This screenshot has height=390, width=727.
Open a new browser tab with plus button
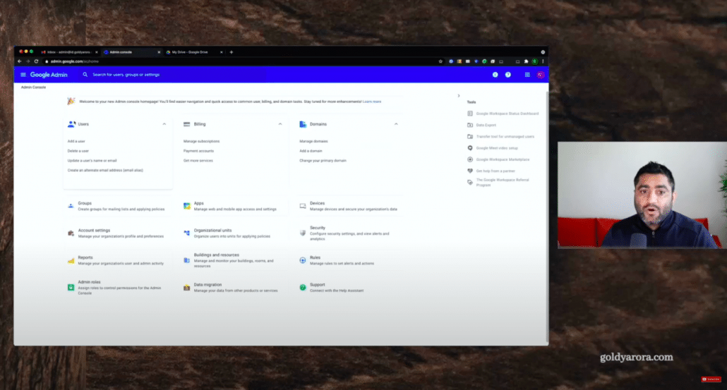pos(232,52)
